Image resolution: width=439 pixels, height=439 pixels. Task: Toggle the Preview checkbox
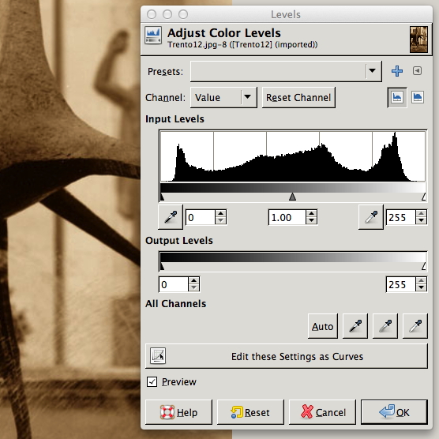coord(152,381)
